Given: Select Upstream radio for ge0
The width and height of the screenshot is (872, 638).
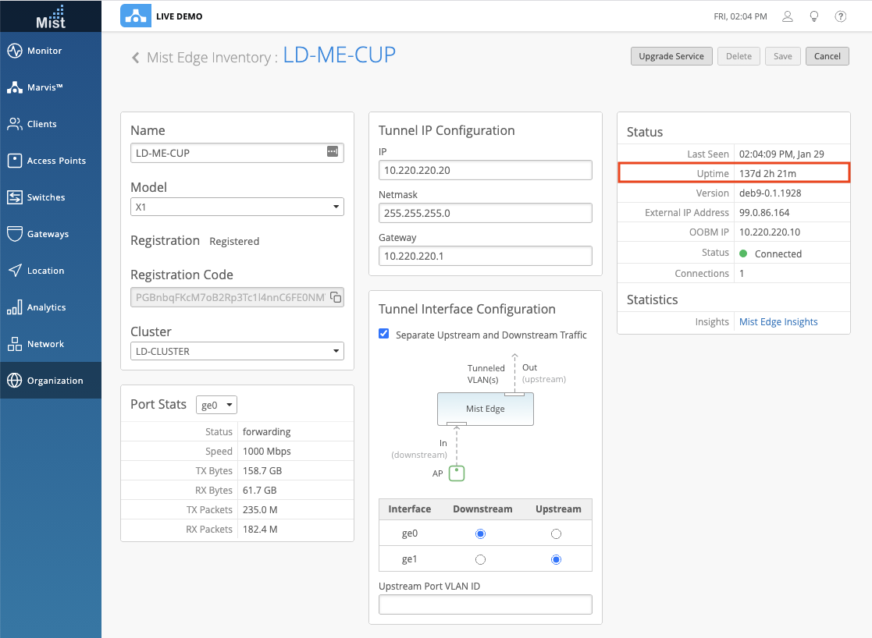Looking at the screenshot, I should [x=556, y=534].
